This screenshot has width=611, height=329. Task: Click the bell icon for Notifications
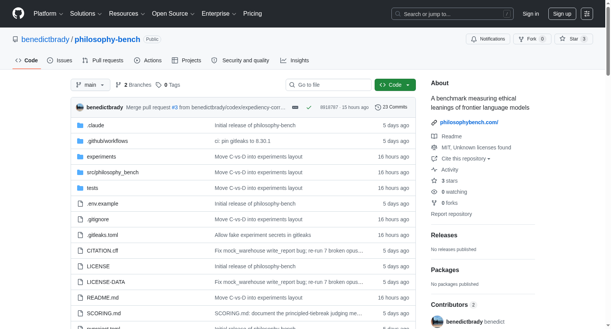pyautogui.click(x=474, y=39)
